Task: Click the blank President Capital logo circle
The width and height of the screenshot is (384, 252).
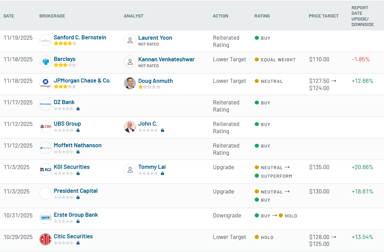Action: pos(45,193)
